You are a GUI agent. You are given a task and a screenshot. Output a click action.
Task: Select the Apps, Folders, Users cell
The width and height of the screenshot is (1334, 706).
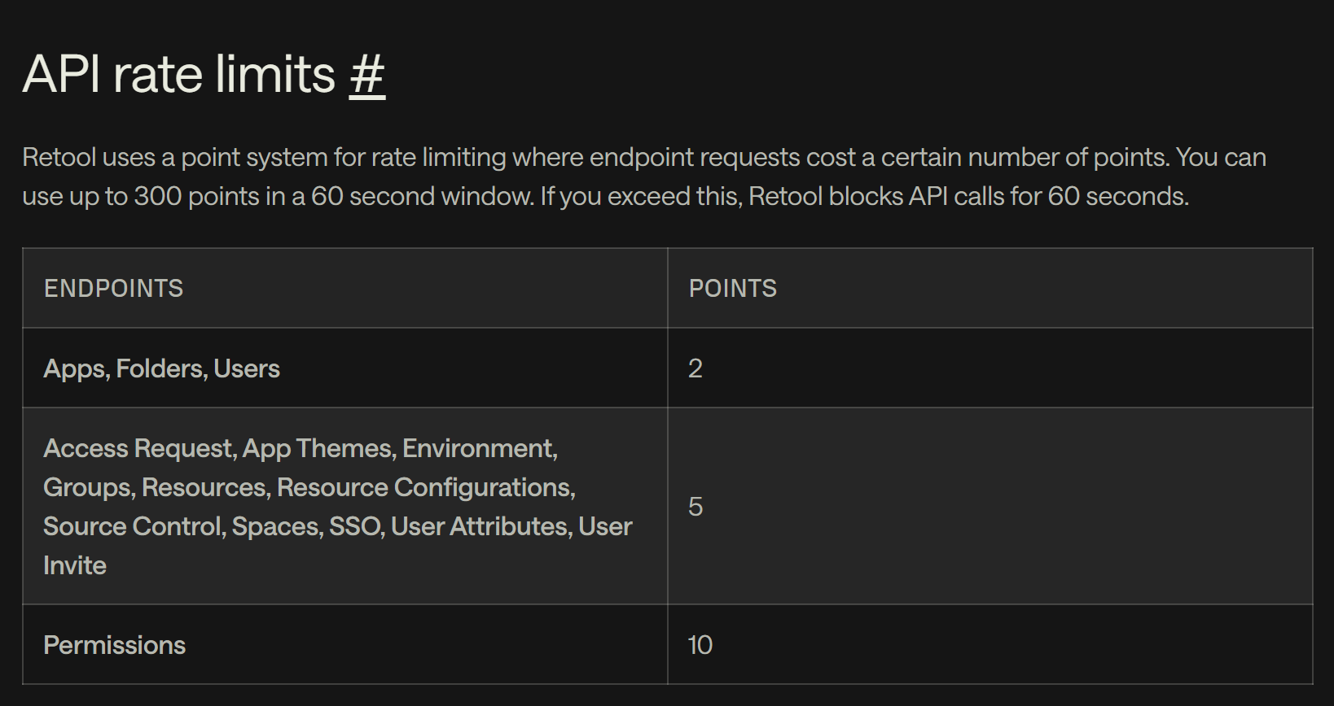click(161, 368)
